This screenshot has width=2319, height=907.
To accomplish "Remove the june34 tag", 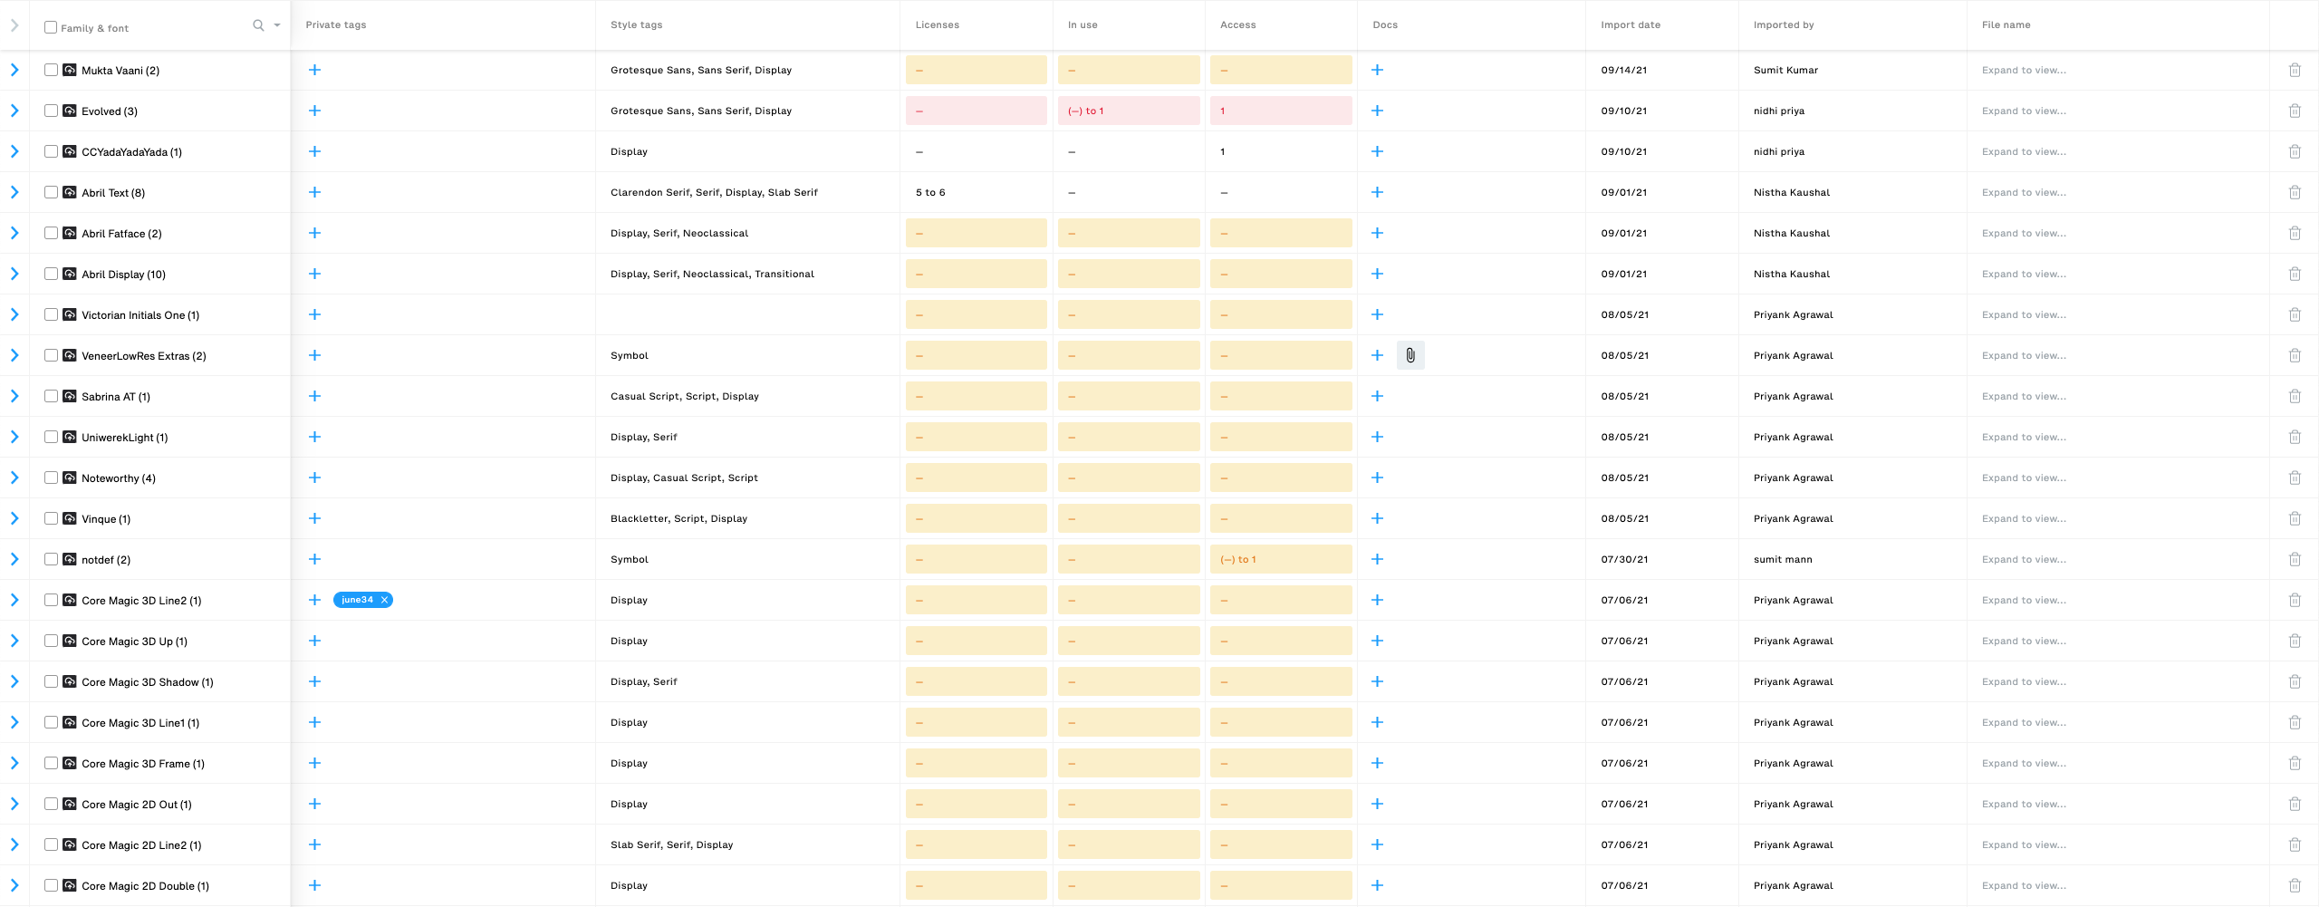I will (x=384, y=600).
